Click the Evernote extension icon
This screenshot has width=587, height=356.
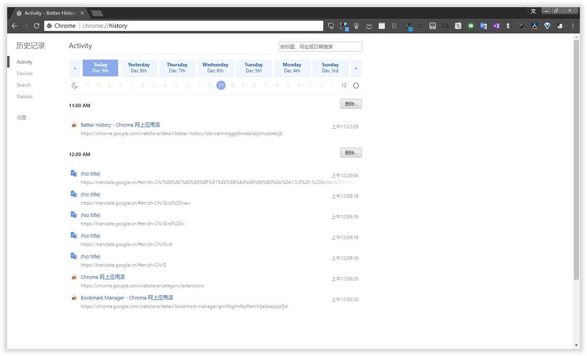(331, 26)
